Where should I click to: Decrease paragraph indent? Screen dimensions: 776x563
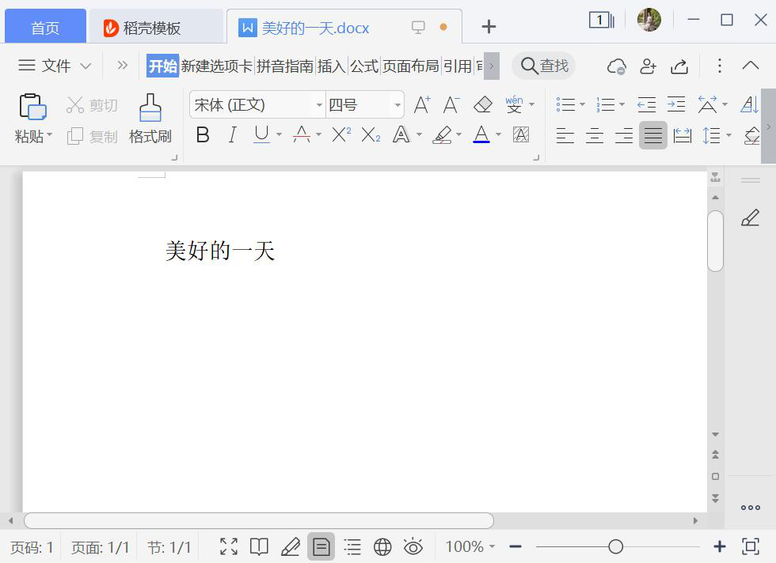point(646,105)
